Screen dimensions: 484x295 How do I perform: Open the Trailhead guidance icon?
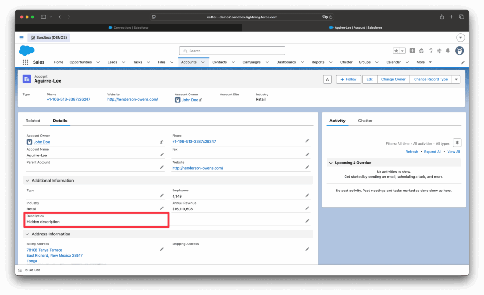pos(421,51)
